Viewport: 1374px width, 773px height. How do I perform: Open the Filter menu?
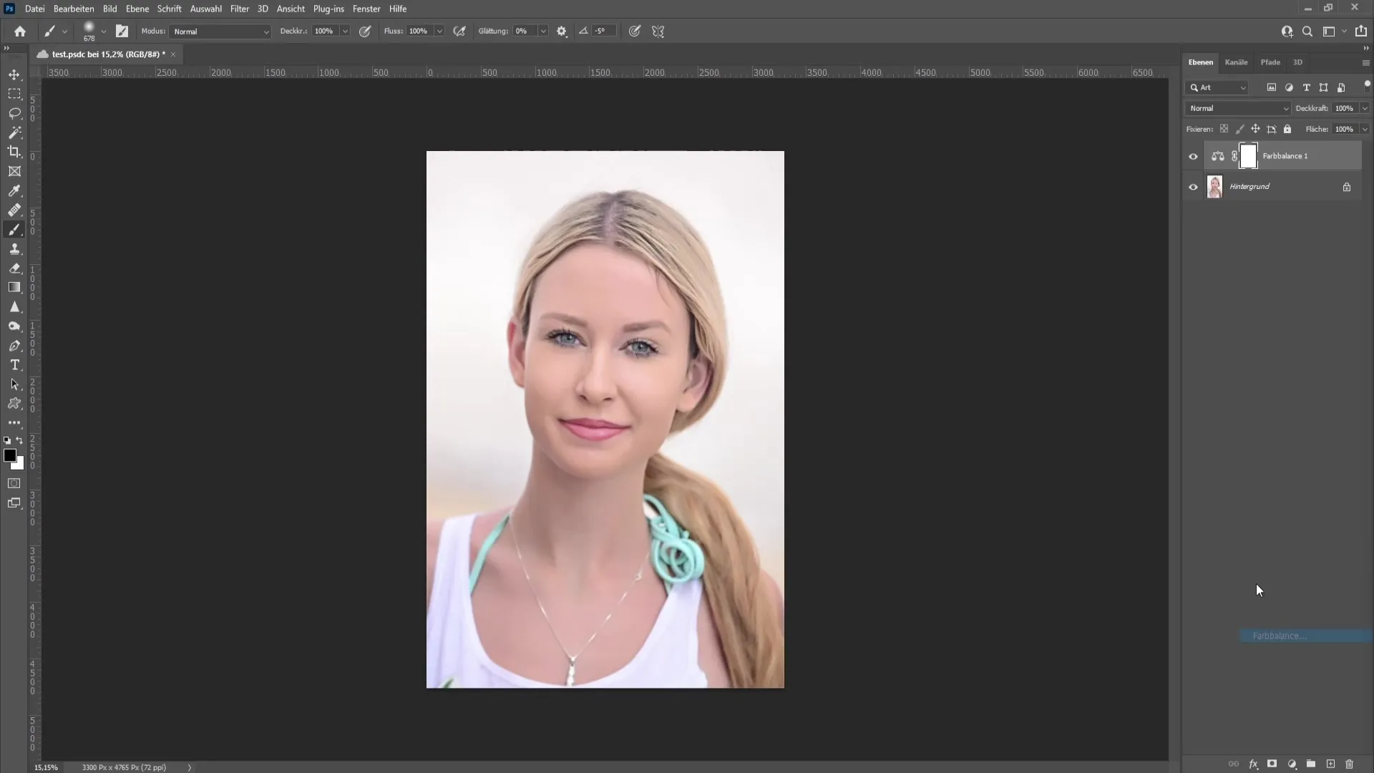coord(238,9)
